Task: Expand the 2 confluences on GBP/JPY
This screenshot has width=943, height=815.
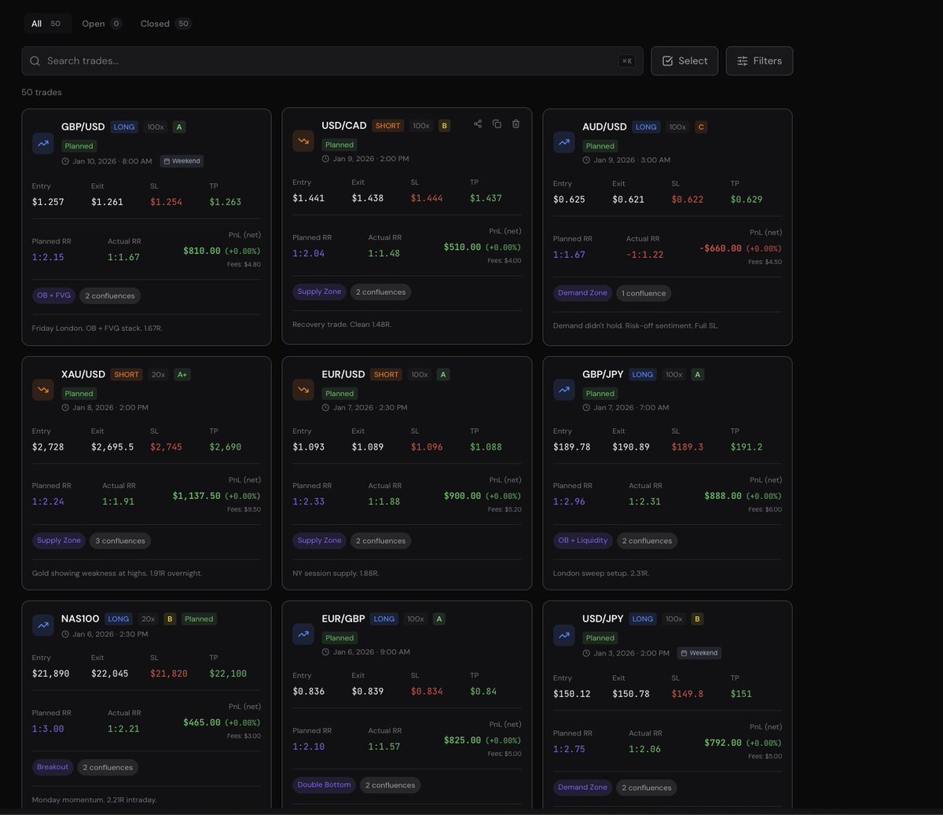Action: 646,541
